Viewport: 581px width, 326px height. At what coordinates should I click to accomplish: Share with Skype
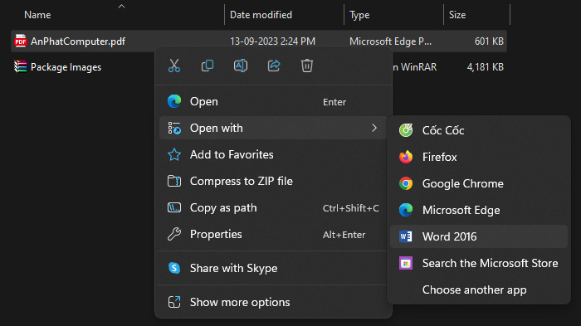click(x=273, y=268)
